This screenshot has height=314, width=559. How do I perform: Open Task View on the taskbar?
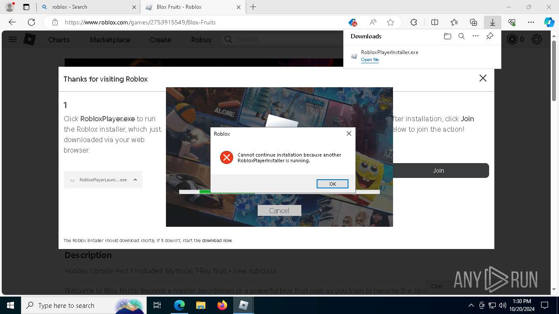157,305
